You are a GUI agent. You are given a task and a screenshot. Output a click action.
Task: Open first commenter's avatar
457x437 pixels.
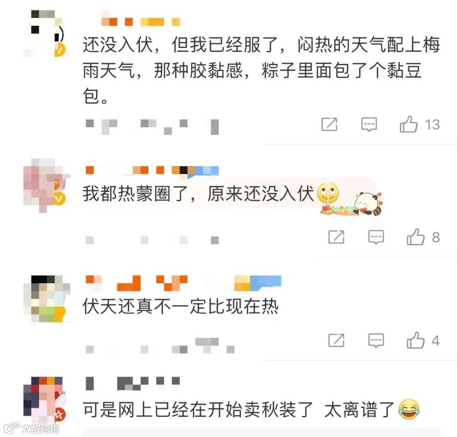pos(44,33)
